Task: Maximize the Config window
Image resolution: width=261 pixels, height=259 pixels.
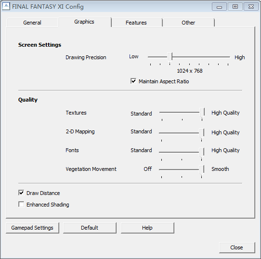Action: point(235,7)
